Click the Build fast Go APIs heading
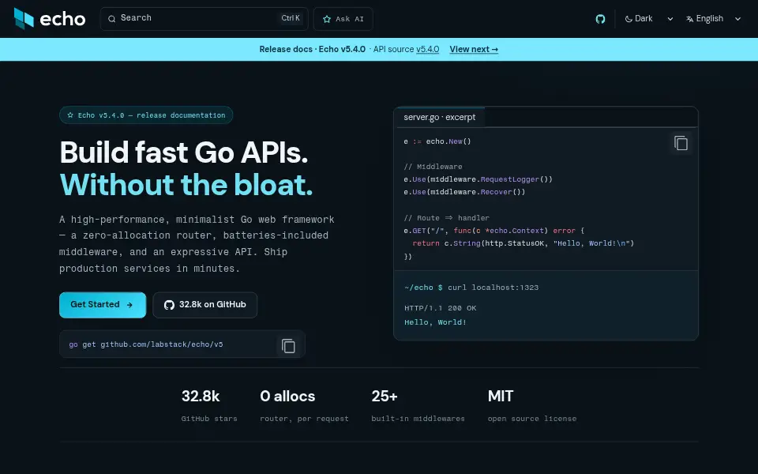This screenshot has height=474, width=758. 184,152
